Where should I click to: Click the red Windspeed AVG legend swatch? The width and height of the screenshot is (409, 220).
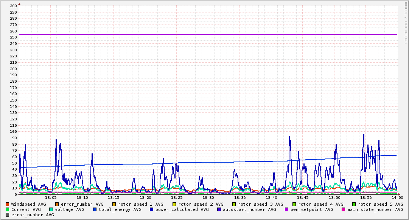tap(8, 204)
